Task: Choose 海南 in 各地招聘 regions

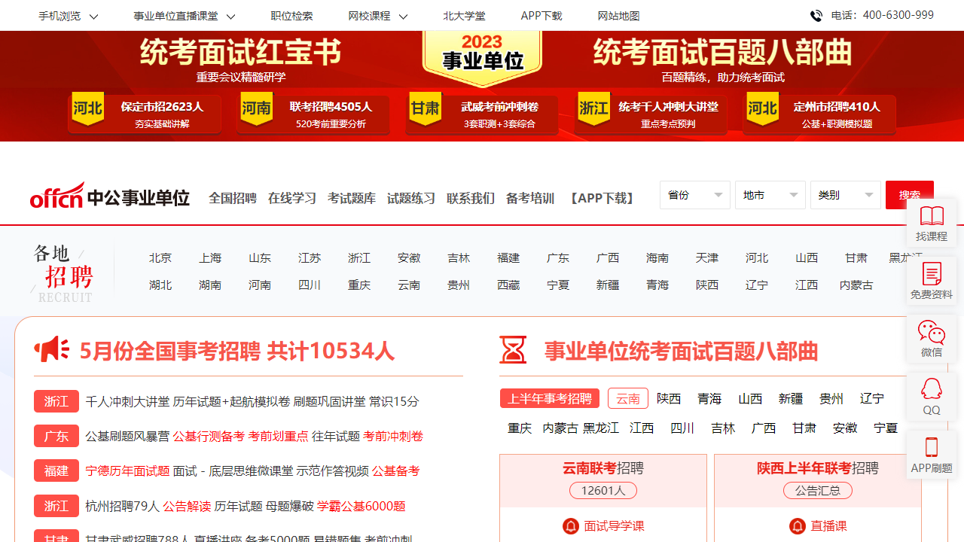Action: point(657,257)
